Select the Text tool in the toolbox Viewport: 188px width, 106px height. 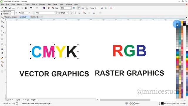(x=2, y=44)
